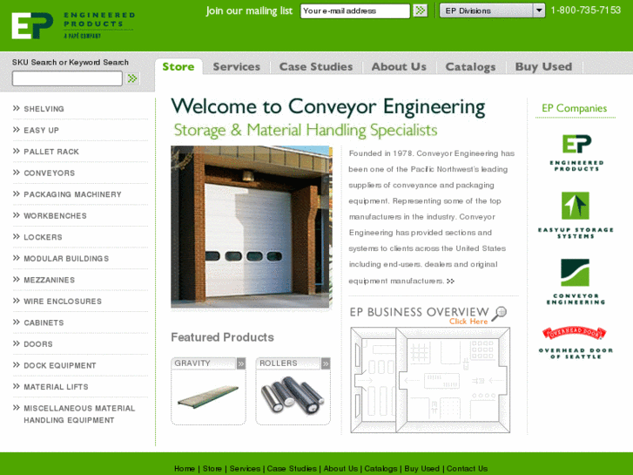Click the footer Case Studies link

292,469
